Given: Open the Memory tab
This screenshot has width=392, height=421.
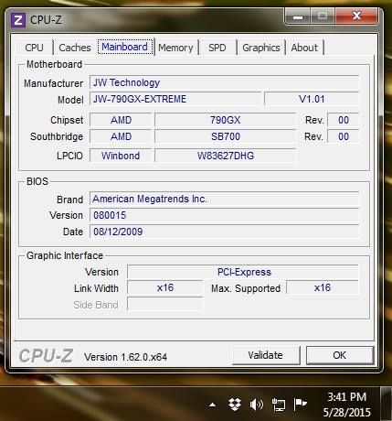Looking at the screenshot, I should tap(175, 48).
